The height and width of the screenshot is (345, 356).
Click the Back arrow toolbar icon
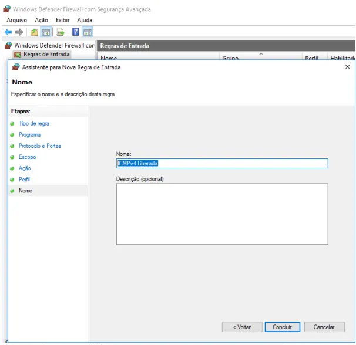8,32
